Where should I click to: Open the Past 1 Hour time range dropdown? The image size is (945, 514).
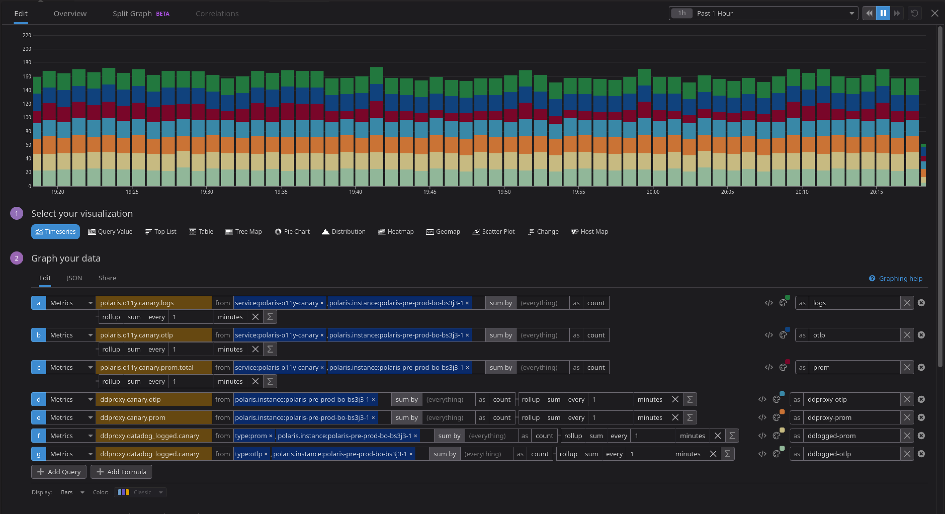point(763,13)
